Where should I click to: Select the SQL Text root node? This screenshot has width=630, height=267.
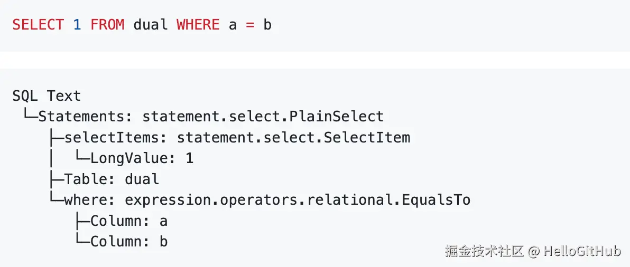point(47,96)
